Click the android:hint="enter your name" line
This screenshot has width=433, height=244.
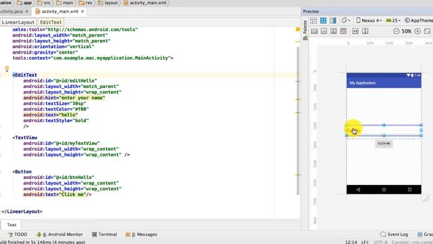tap(64, 98)
